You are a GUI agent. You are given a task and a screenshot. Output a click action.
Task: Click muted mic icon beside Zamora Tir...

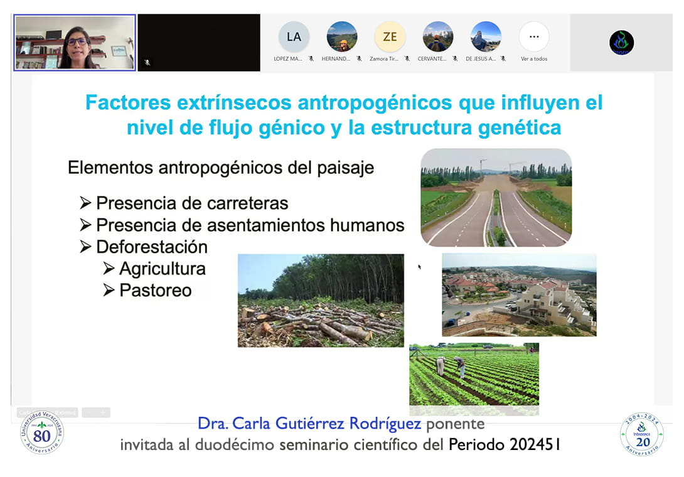click(407, 59)
